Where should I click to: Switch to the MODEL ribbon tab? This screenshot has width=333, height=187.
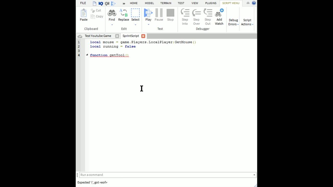149,3
